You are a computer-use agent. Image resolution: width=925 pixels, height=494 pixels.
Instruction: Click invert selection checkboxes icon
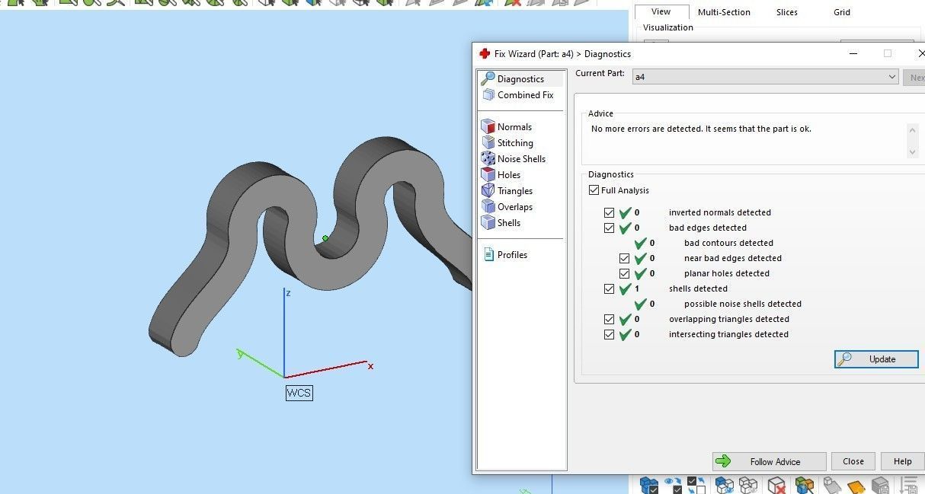[x=696, y=485]
